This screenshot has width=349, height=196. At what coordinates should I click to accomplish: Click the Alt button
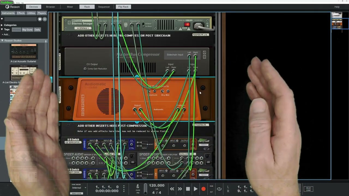pos(211,191)
